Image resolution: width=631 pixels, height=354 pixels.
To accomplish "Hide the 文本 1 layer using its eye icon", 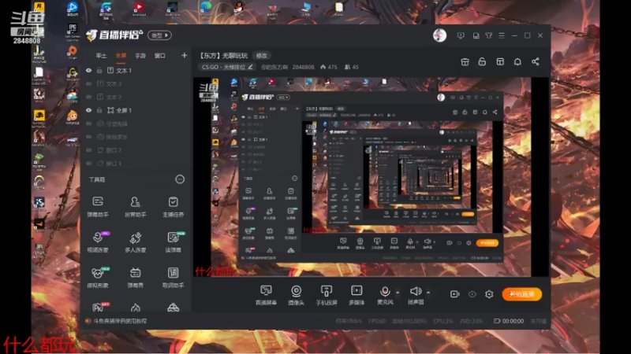I will click(89, 71).
